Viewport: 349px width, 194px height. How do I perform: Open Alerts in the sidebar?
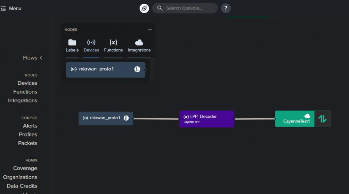[x=30, y=126]
